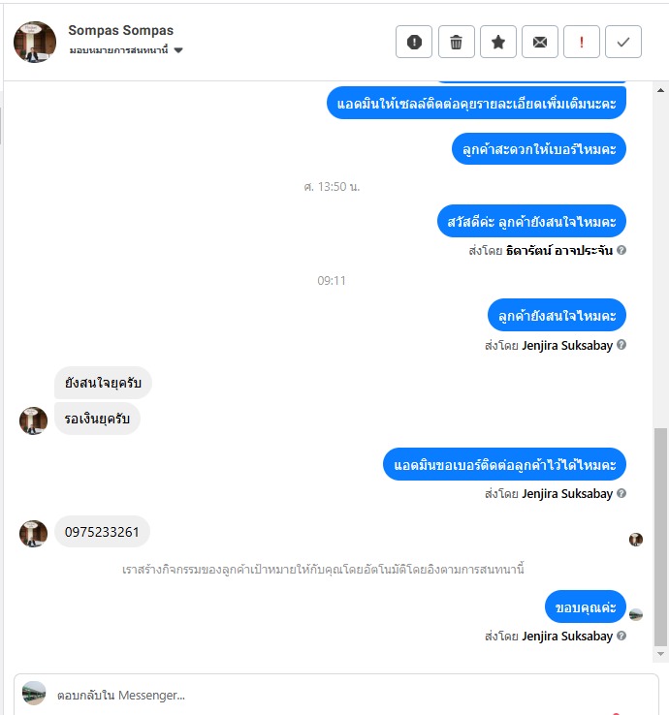669x715 pixels.
Task: Click the customer avatar beside รอเงินยุครับ
Action: click(x=33, y=420)
